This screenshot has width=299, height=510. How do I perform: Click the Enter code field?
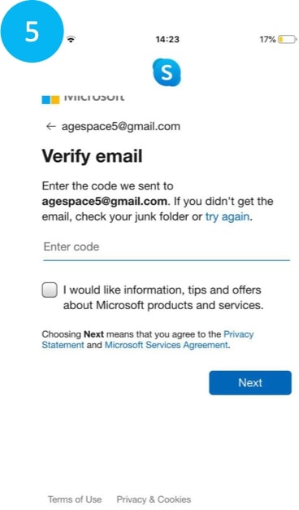click(167, 247)
